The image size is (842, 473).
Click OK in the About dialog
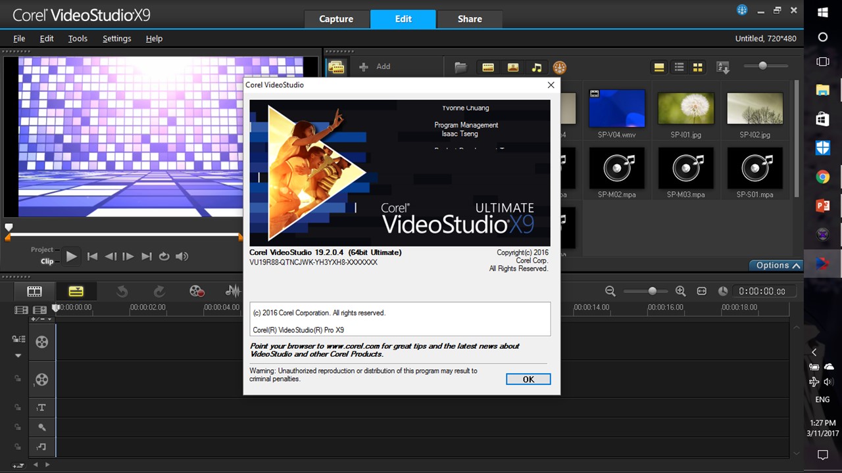tap(528, 379)
